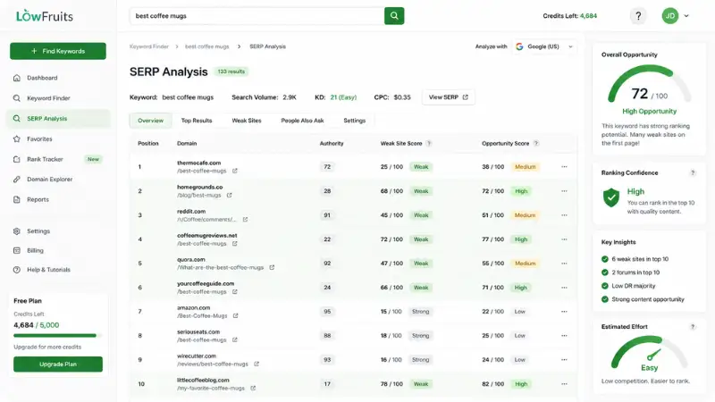Switch to the People Also Ask tab
715x402 pixels.
(x=302, y=121)
